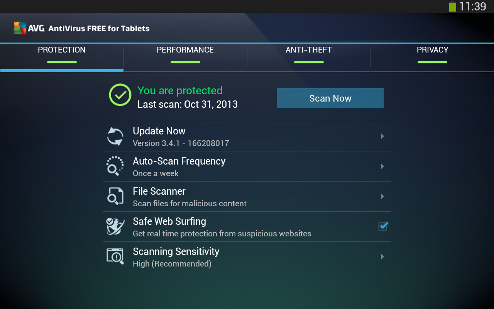Click the green protected checkmark icon
The width and height of the screenshot is (494, 309).
[x=120, y=95]
